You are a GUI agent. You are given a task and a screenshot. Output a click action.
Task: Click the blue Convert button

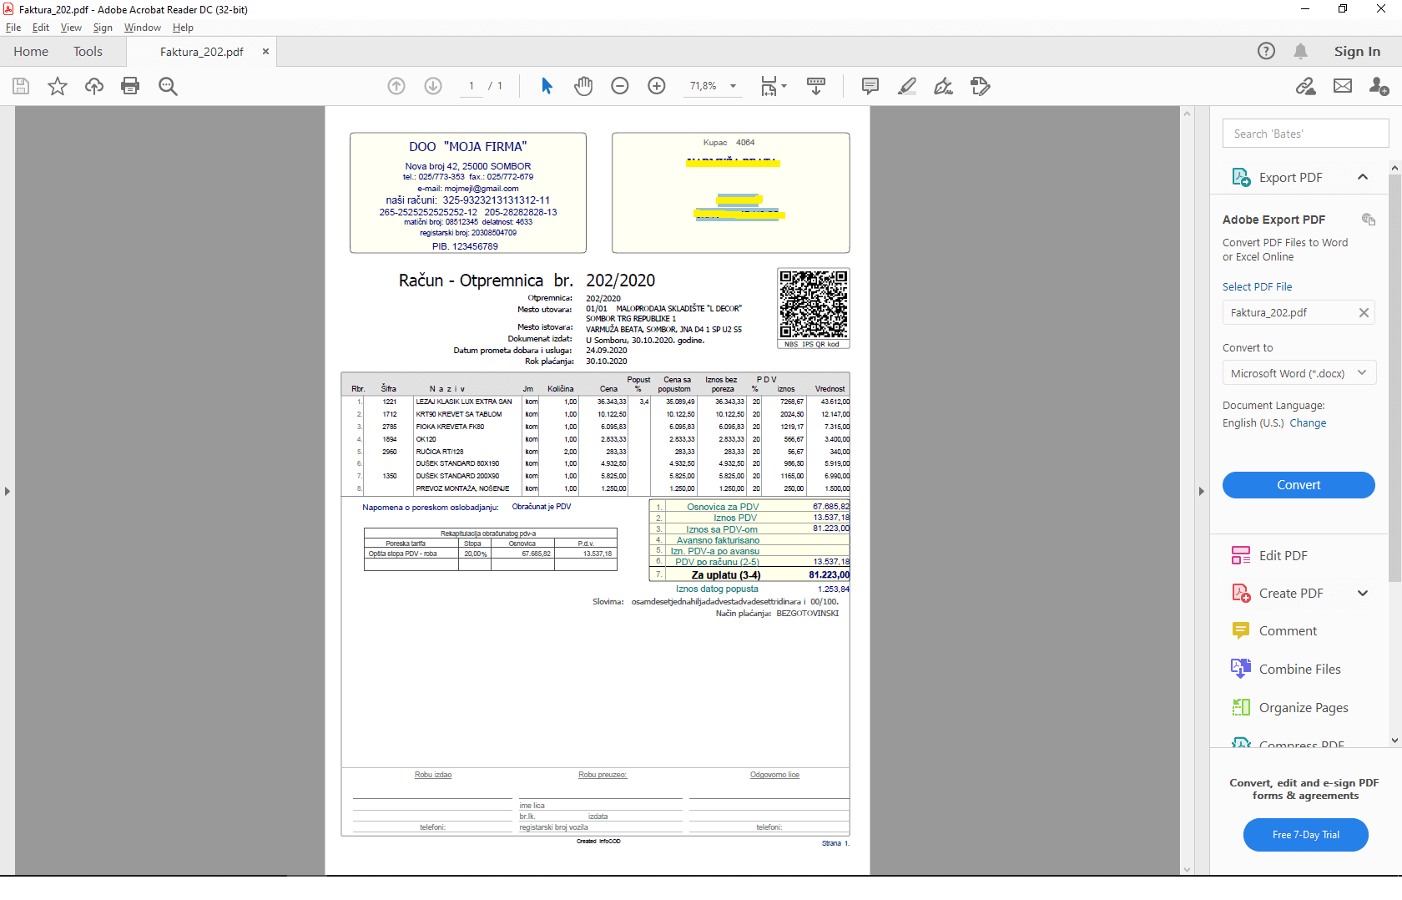(x=1299, y=485)
